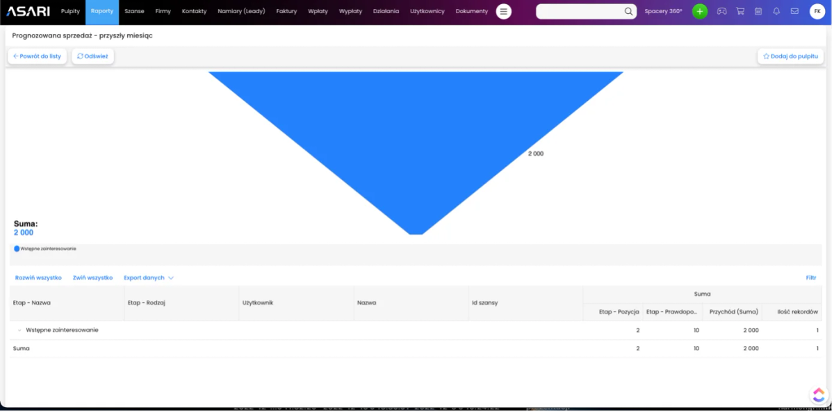Go to Wypłaty
Viewport: 834px width, 412px height.
pos(350,11)
